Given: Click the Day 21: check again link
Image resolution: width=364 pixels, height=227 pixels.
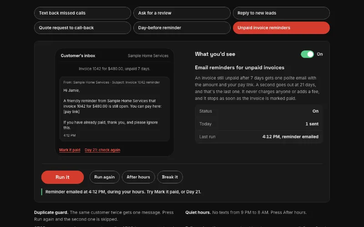Looking at the screenshot, I should (x=102, y=150).
